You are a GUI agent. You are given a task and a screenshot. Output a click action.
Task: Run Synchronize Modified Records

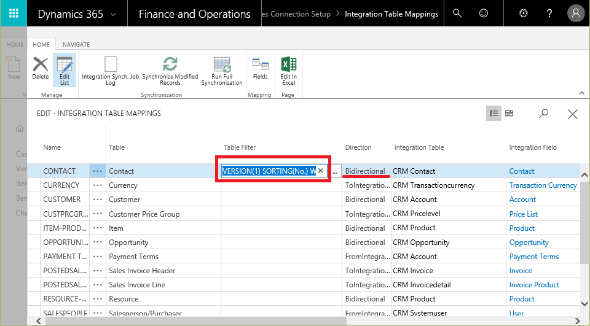point(170,71)
